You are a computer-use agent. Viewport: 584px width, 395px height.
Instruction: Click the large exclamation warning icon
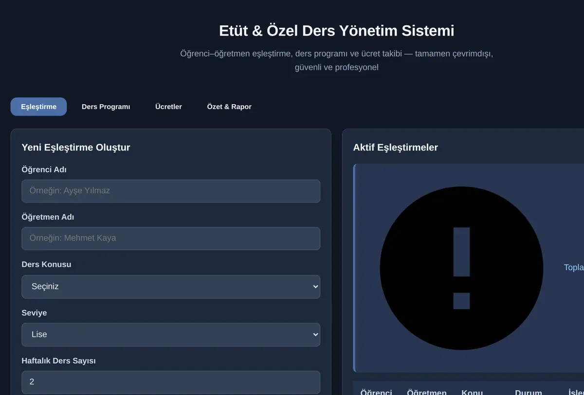[x=461, y=268]
